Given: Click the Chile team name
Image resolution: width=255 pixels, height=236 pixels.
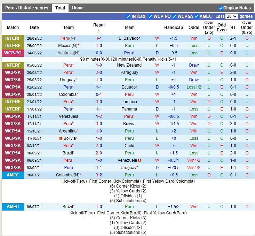Looking at the screenshot, I should [x=129, y=146].
